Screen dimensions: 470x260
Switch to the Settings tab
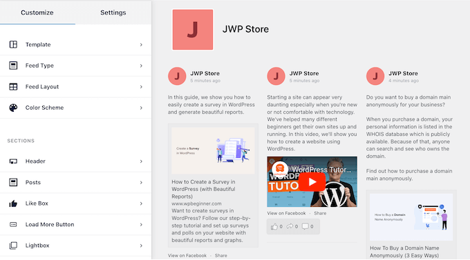coord(113,12)
